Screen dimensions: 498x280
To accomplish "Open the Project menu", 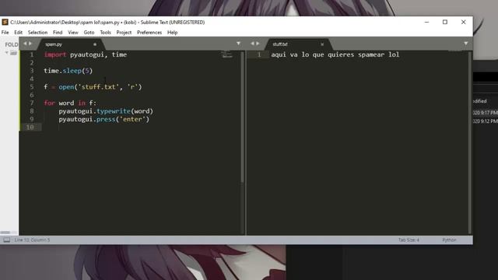I will tap(124, 33).
